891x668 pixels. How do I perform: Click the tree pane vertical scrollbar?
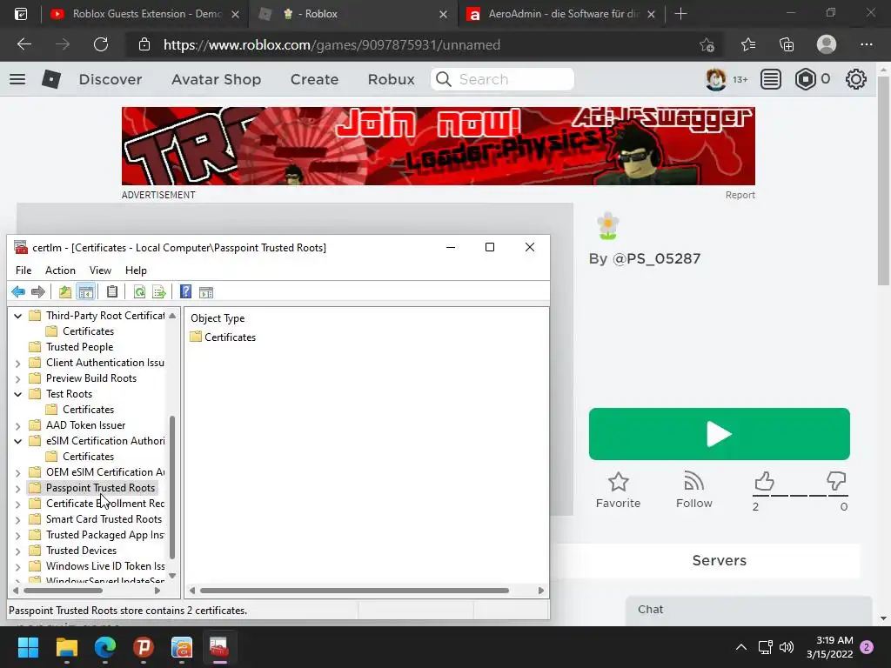click(172, 487)
